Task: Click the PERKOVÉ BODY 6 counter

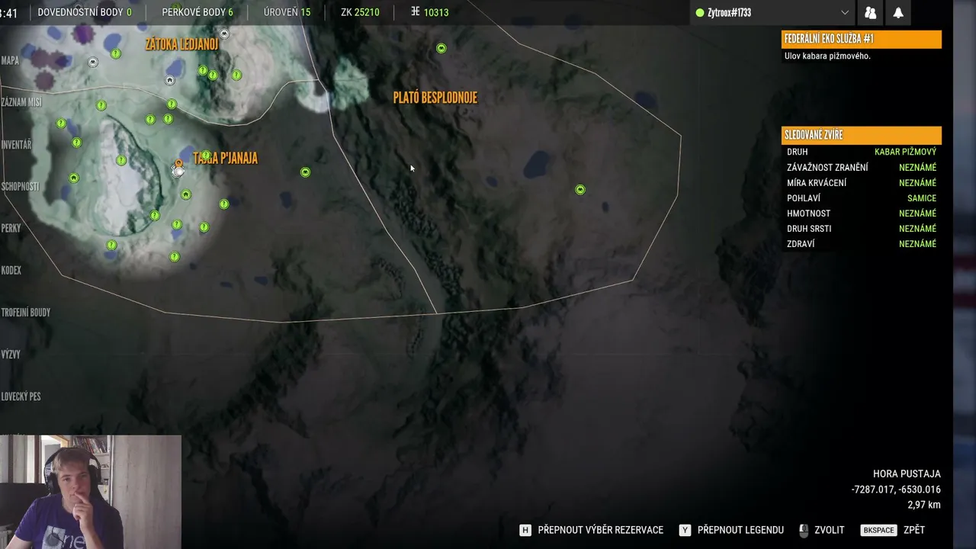Action: point(197,12)
